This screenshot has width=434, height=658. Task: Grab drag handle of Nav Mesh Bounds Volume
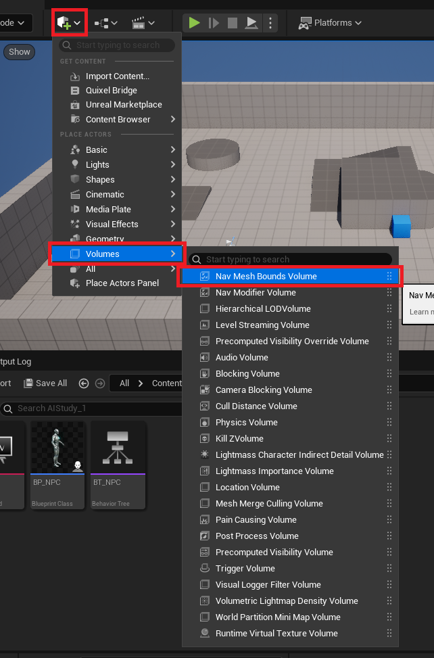pos(389,276)
